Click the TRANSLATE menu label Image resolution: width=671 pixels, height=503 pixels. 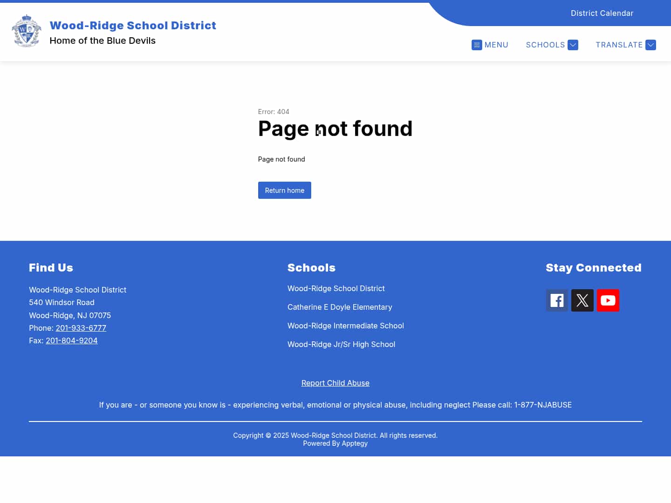(x=619, y=45)
